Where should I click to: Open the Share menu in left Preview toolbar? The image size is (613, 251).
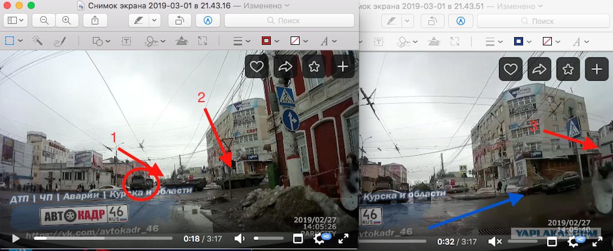click(x=95, y=21)
